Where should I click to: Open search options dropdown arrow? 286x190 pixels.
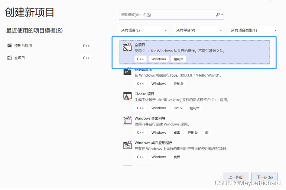pyautogui.click(x=222, y=14)
